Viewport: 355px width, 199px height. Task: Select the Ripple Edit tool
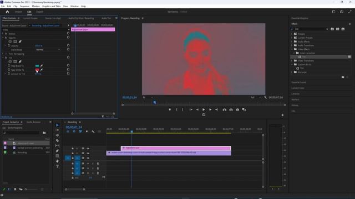pos(57,135)
